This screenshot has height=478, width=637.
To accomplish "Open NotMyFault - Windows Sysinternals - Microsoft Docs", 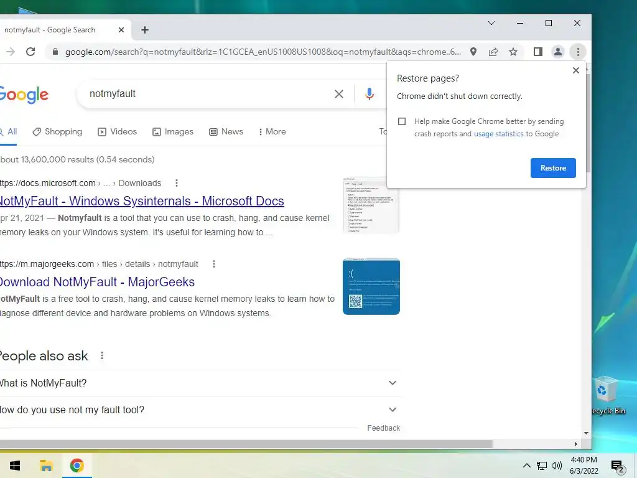I will pyautogui.click(x=142, y=201).
